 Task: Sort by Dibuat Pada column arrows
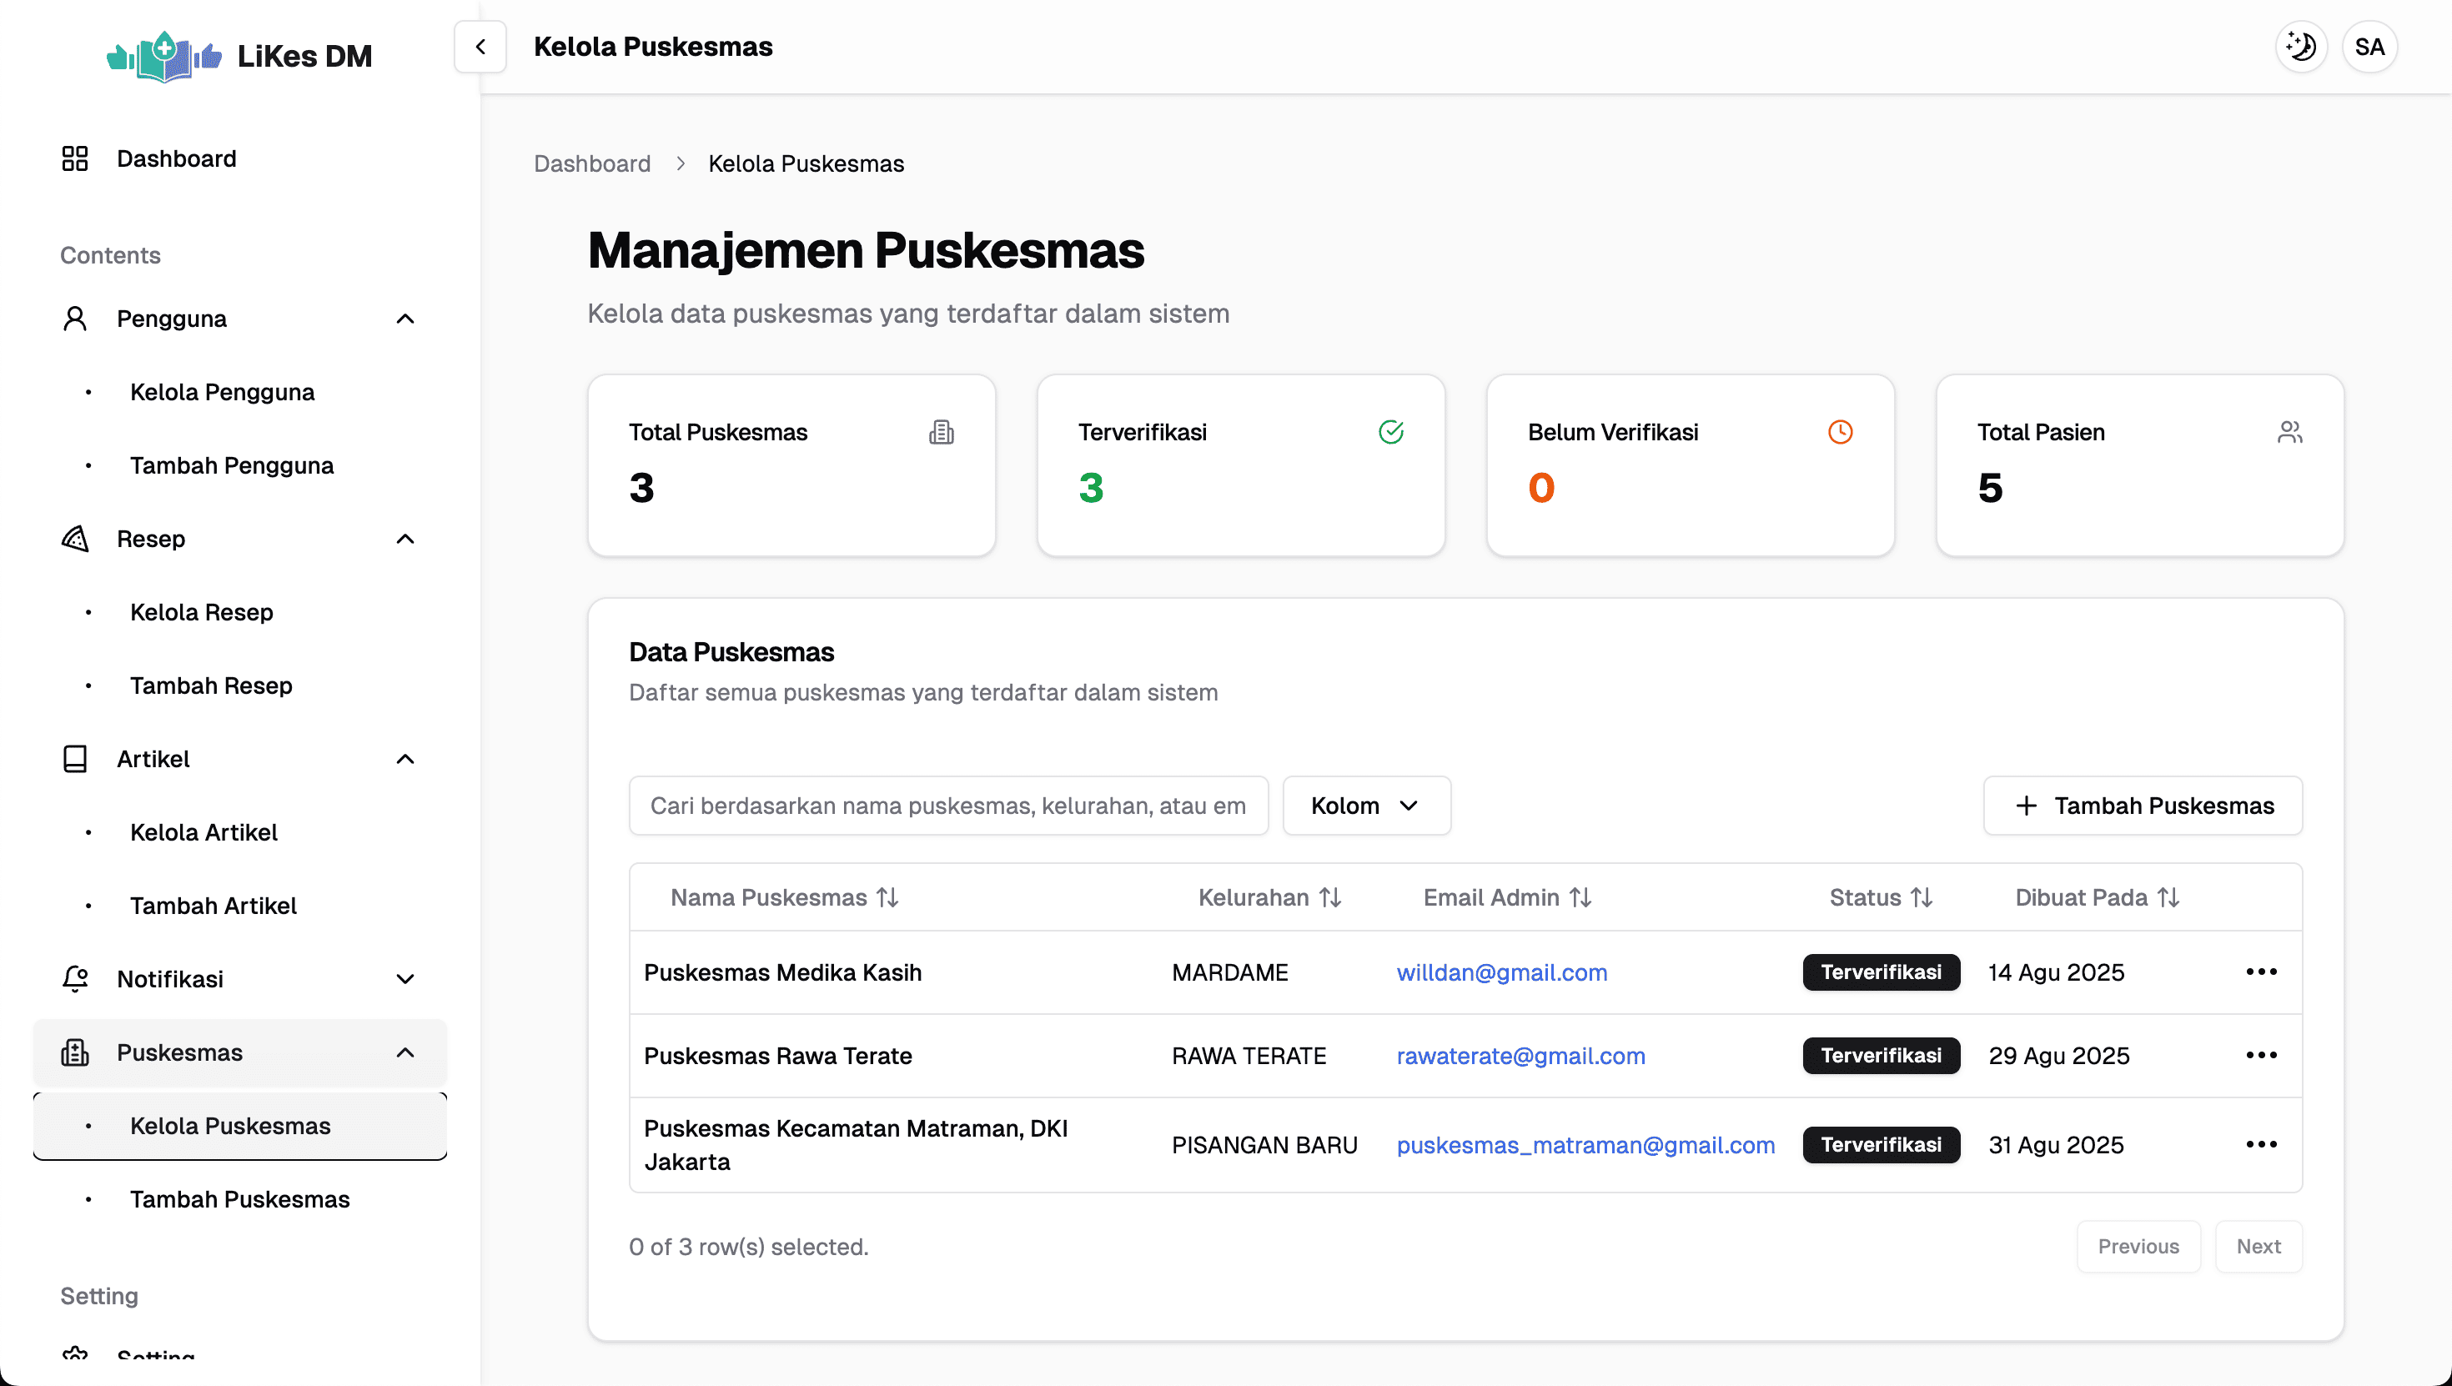tap(2168, 897)
